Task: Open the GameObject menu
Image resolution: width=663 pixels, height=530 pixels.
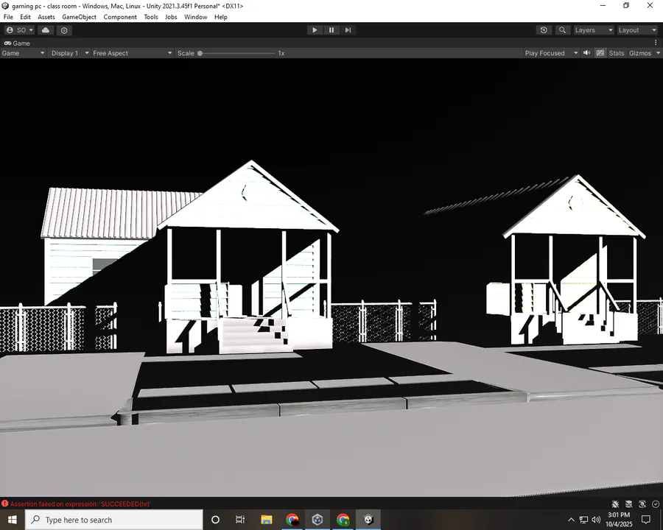Action: (x=79, y=17)
